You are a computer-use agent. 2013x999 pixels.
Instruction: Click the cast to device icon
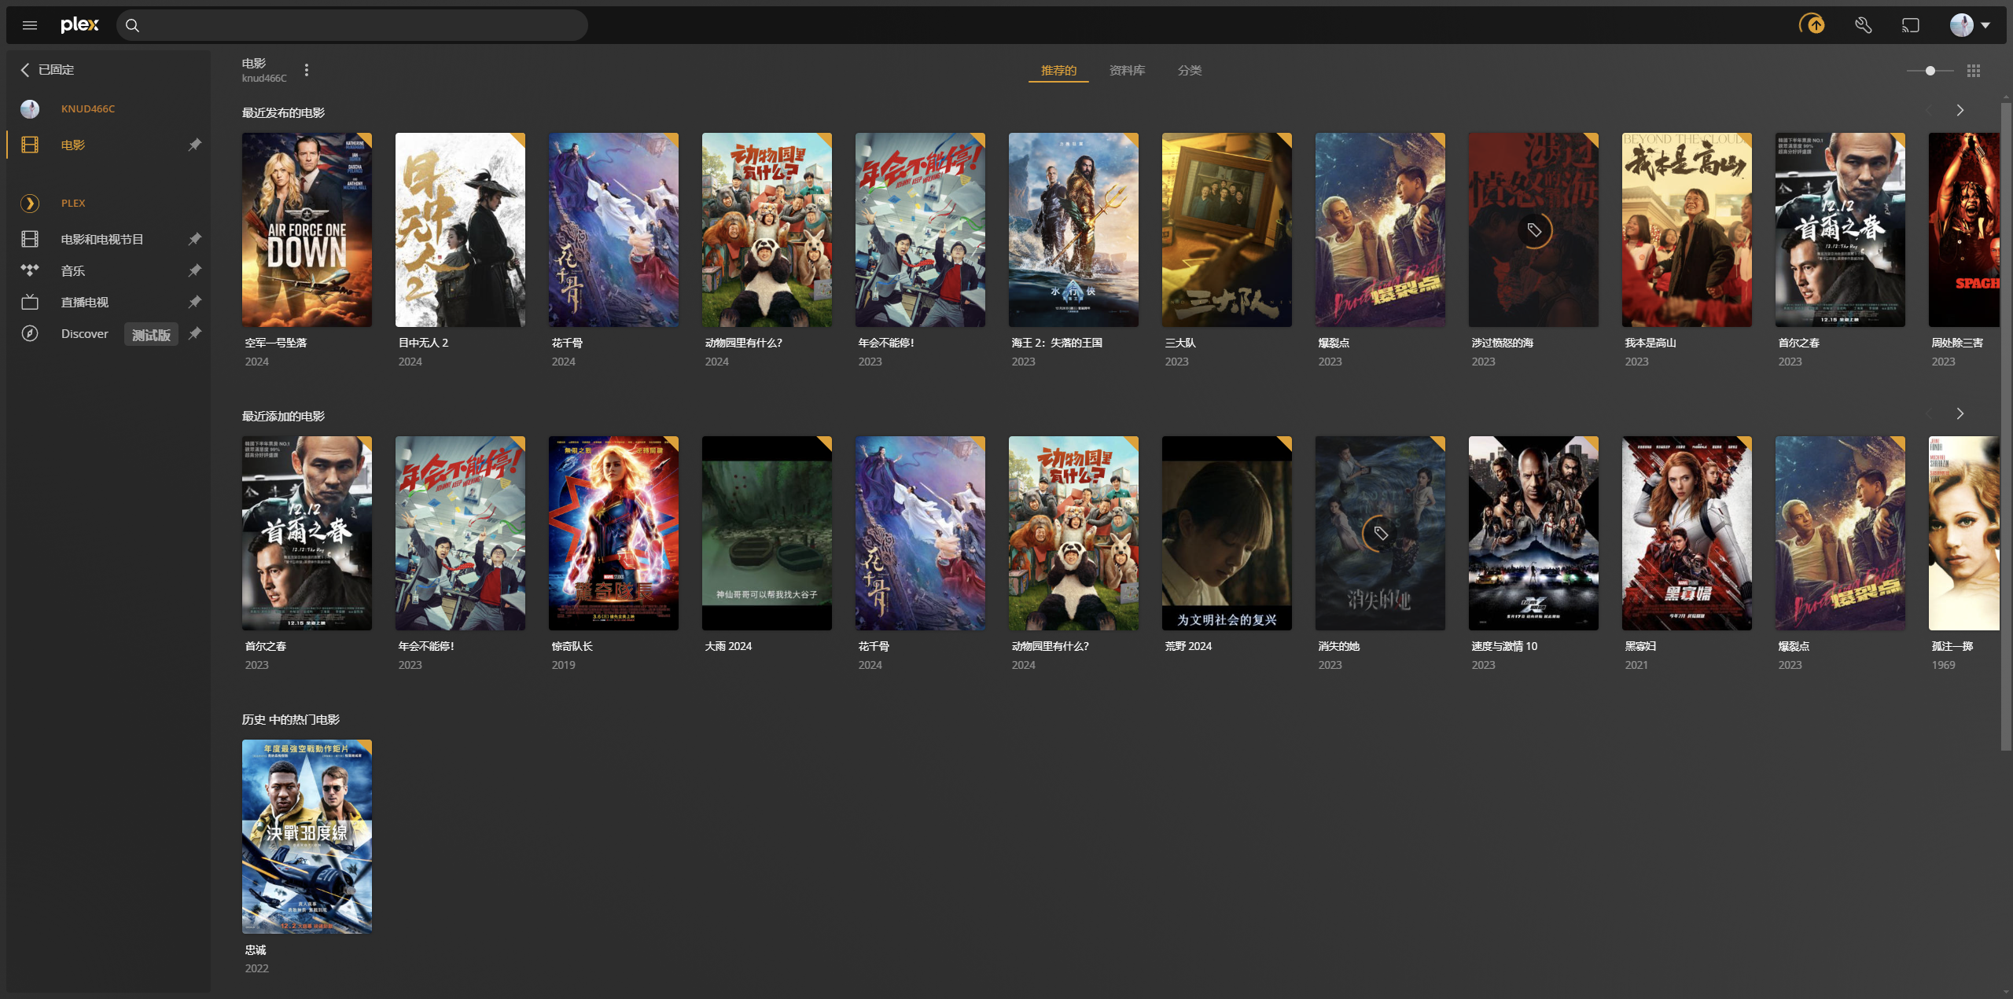click(1911, 25)
